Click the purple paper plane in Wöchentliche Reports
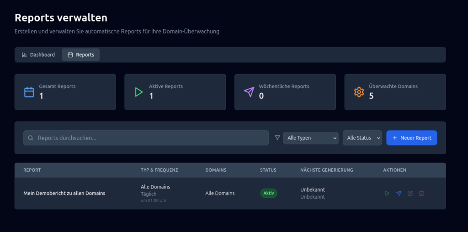 pyautogui.click(x=249, y=92)
